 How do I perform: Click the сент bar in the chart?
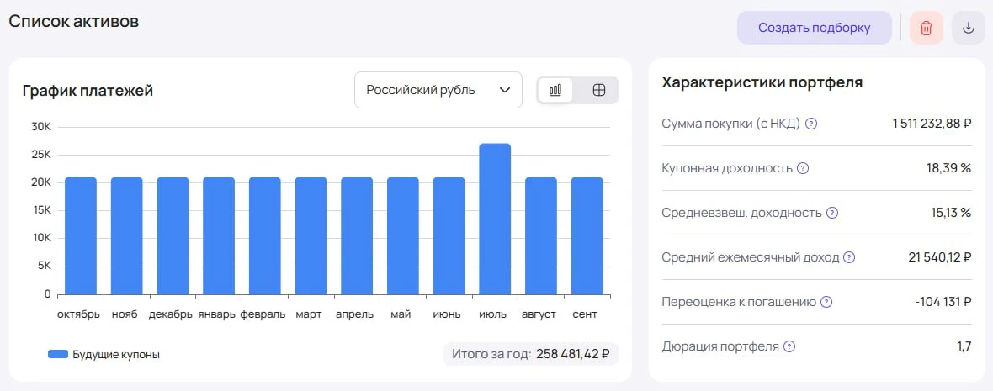[x=587, y=235]
